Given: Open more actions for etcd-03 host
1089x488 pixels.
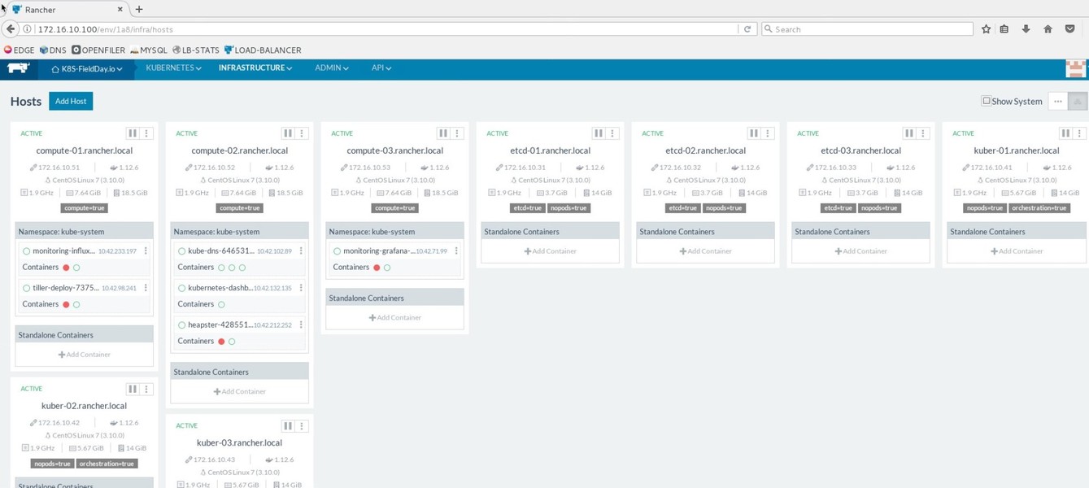Looking at the screenshot, I should pyautogui.click(x=923, y=133).
